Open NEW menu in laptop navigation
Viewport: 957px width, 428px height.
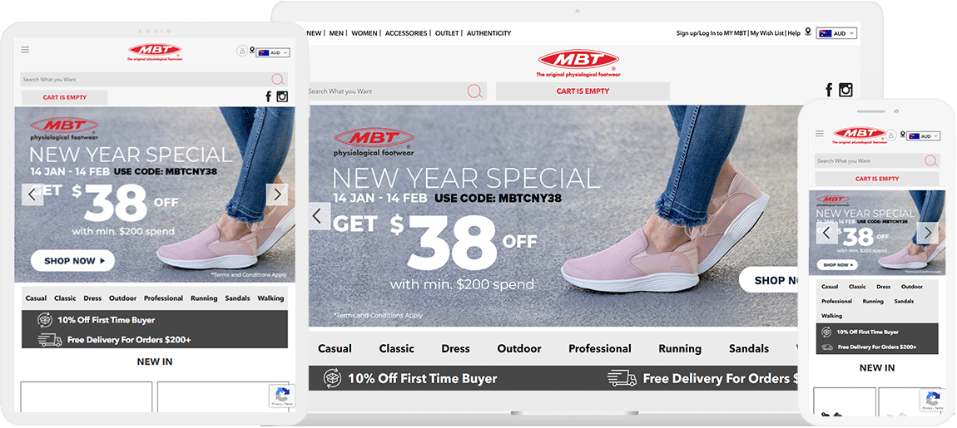coord(314,33)
